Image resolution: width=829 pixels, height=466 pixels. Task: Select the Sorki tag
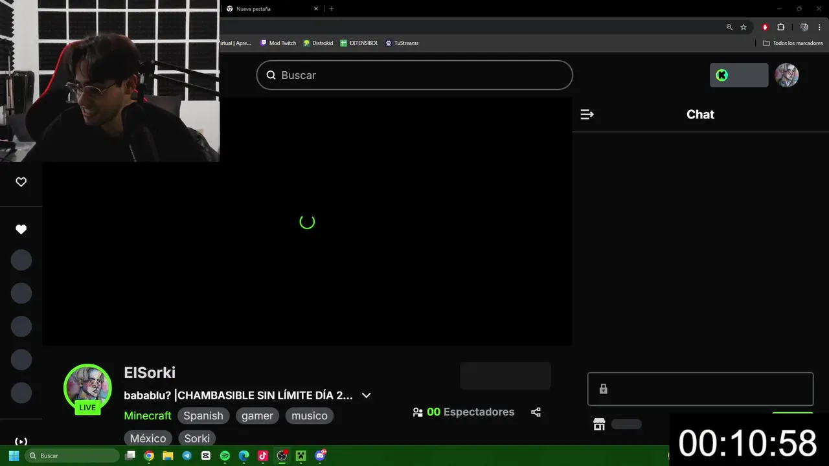197,438
